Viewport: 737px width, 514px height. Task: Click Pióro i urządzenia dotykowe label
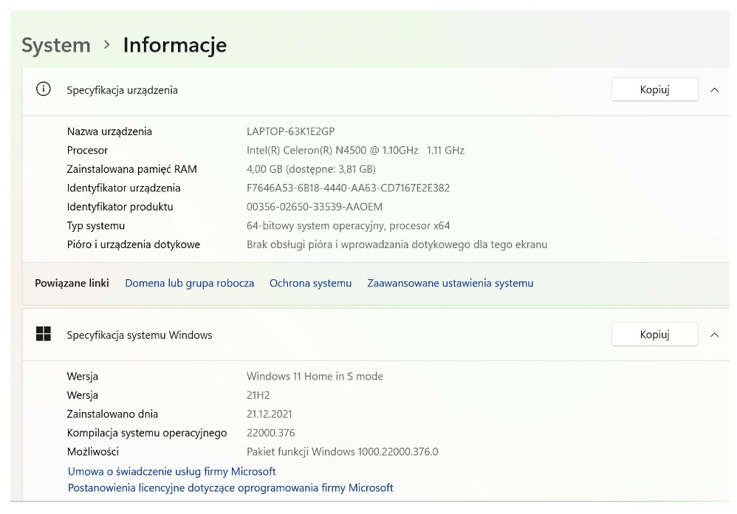tap(134, 244)
